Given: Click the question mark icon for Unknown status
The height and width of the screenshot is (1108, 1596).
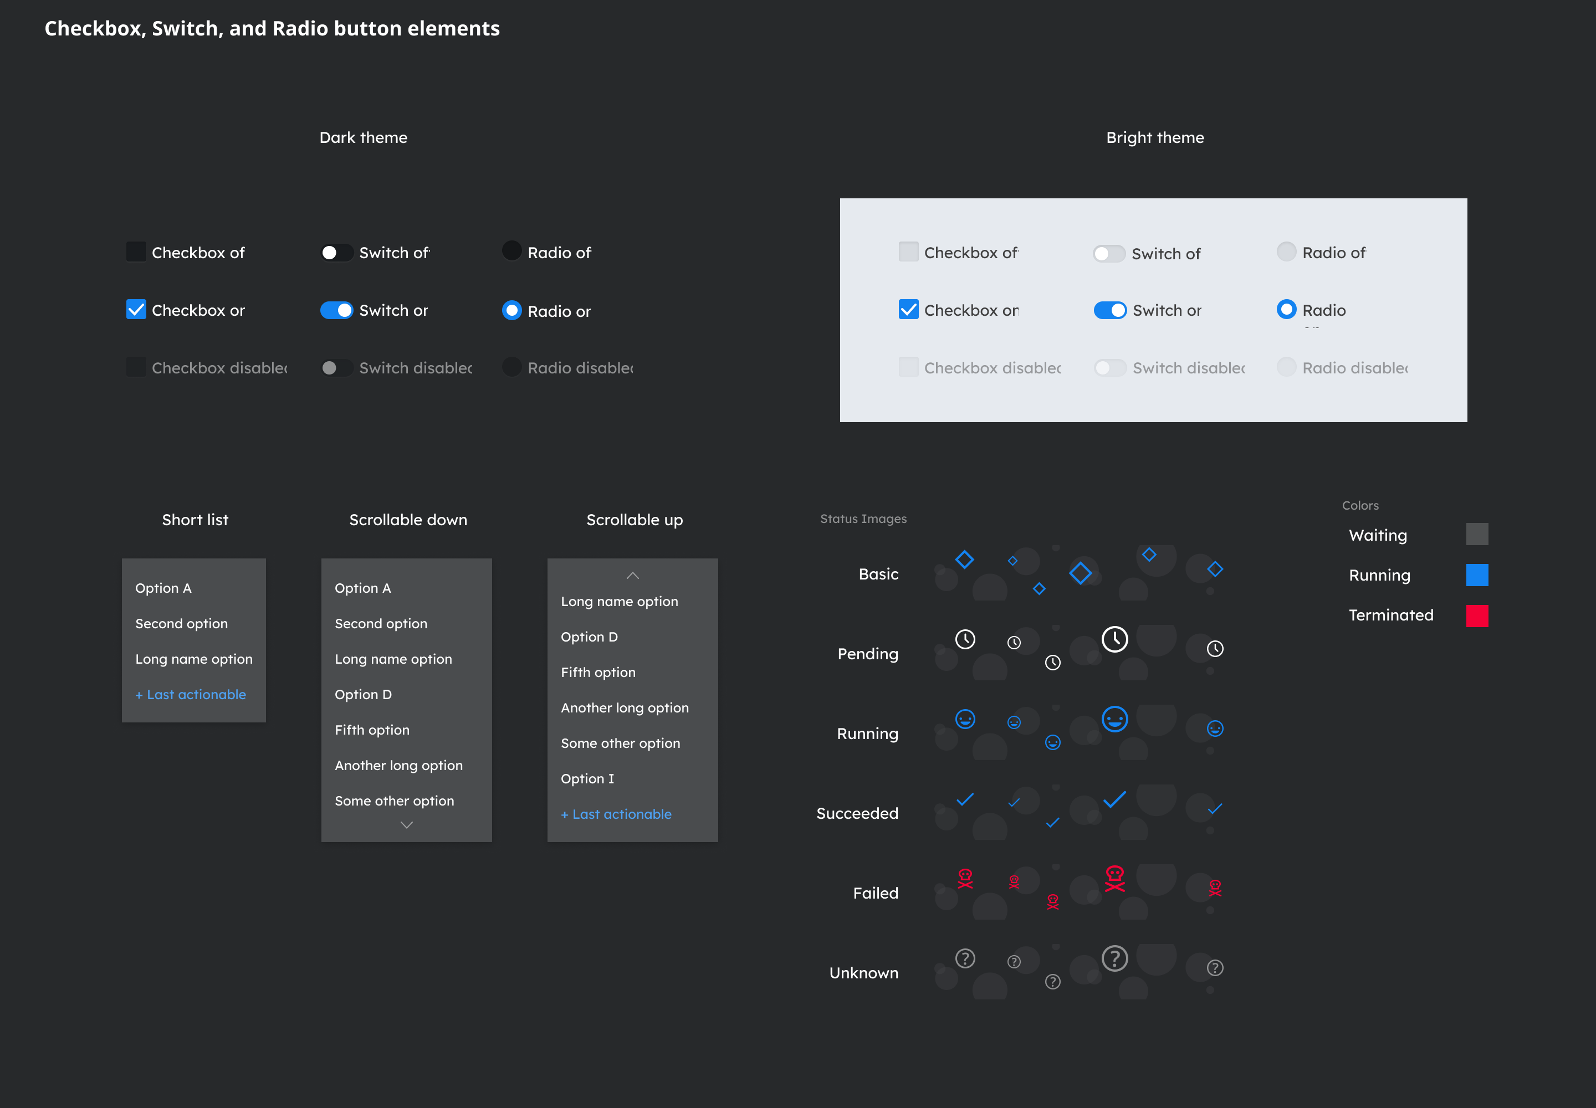Looking at the screenshot, I should click(x=965, y=959).
